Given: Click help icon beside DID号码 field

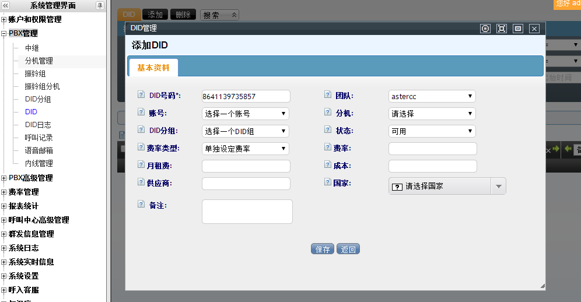Looking at the screenshot, I should coord(141,95).
